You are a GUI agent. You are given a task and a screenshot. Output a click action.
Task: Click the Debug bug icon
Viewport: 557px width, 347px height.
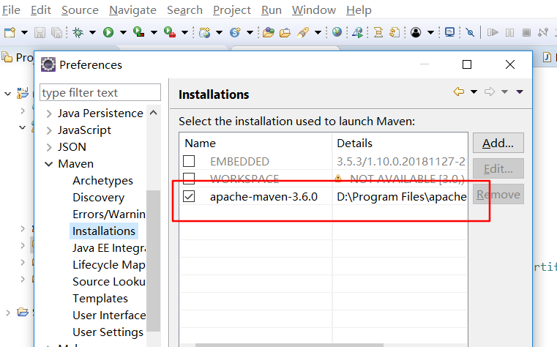[x=78, y=33]
